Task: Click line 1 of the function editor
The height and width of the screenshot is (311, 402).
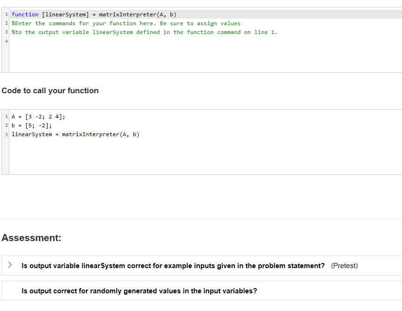Action: [x=93, y=14]
